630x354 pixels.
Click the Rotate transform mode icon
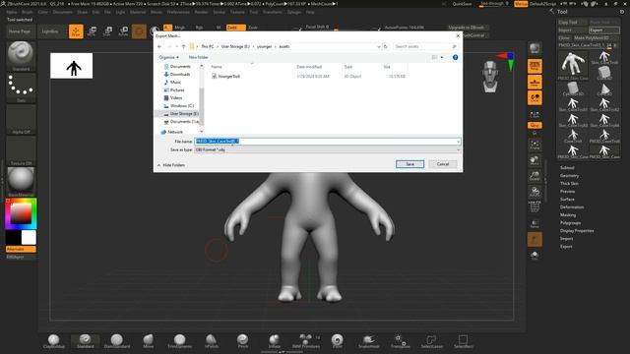123,31
